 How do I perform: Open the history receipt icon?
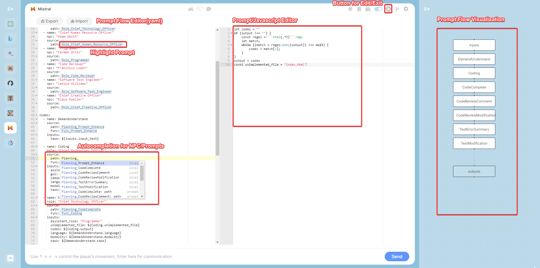359,9
